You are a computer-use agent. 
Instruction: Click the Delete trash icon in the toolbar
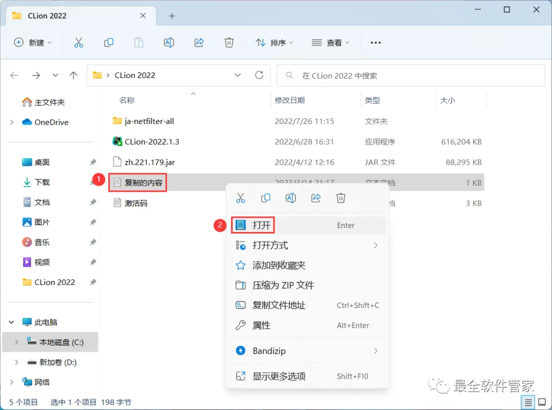[x=229, y=42]
